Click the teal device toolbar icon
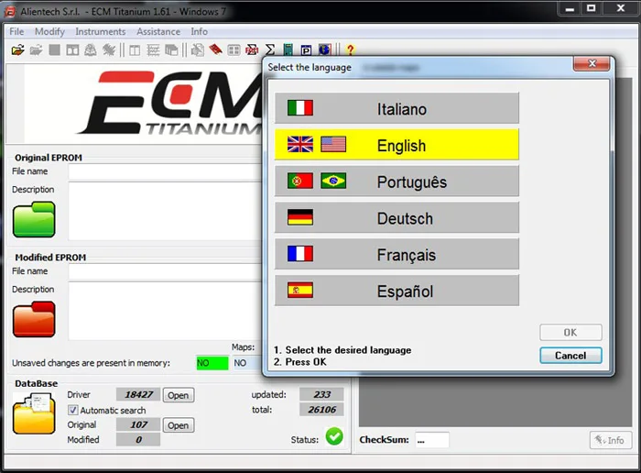Viewport: 641px width, 473px height. [288, 50]
